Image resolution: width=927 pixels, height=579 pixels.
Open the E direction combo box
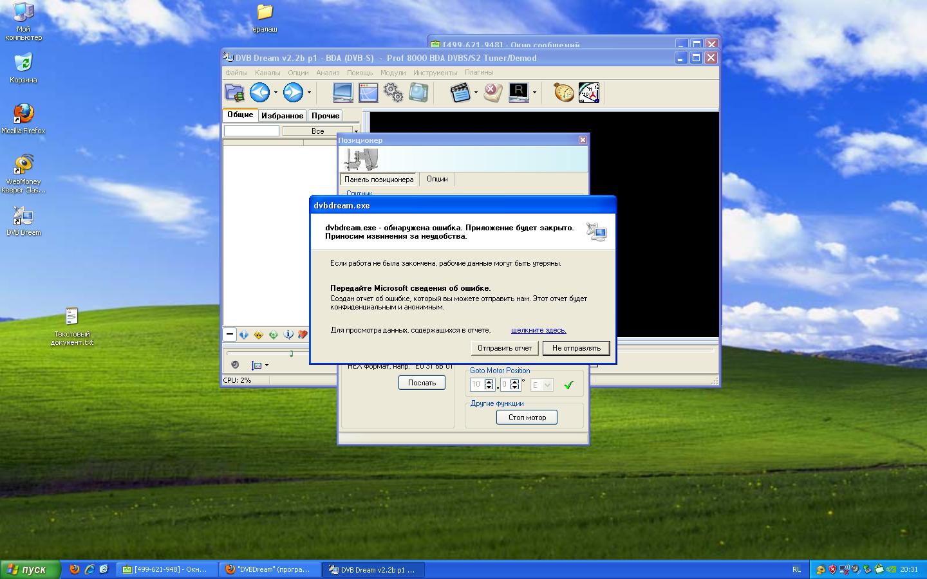(x=542, y=385)
